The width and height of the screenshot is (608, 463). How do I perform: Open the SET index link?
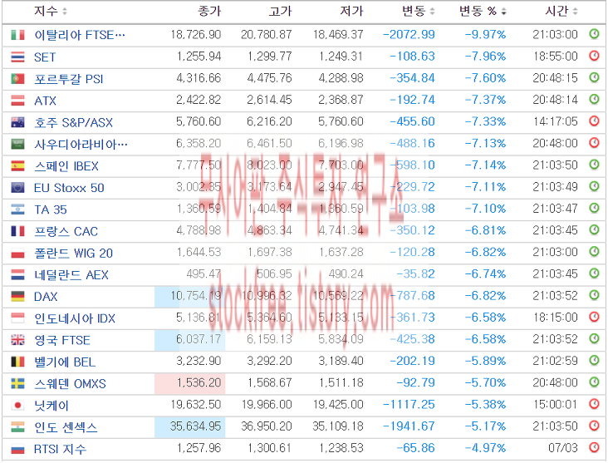point(45,57)
